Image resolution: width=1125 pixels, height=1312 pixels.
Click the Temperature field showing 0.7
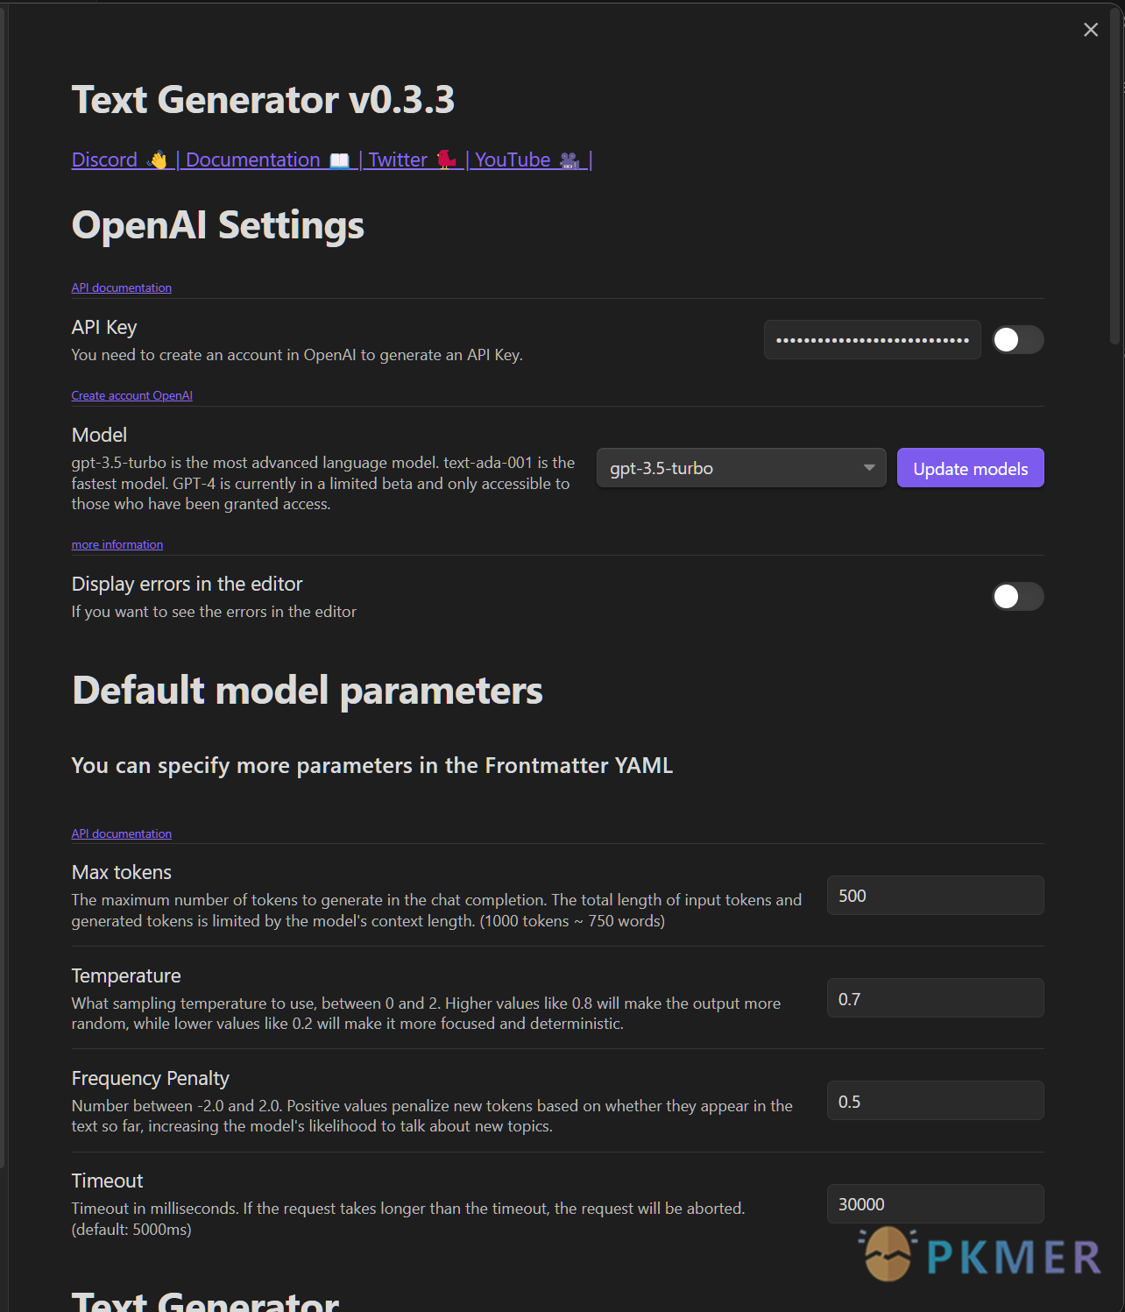[x=935, y=998]
